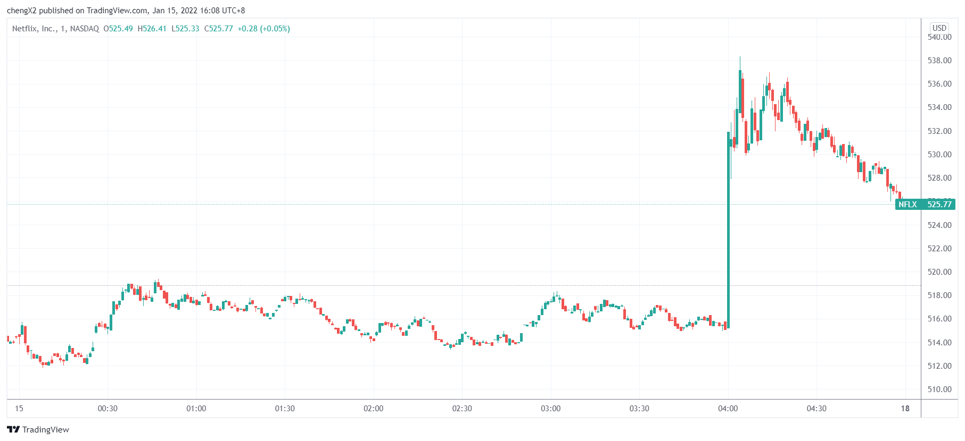Click the +0.28 (+0.05%) change value

(264, 29)
